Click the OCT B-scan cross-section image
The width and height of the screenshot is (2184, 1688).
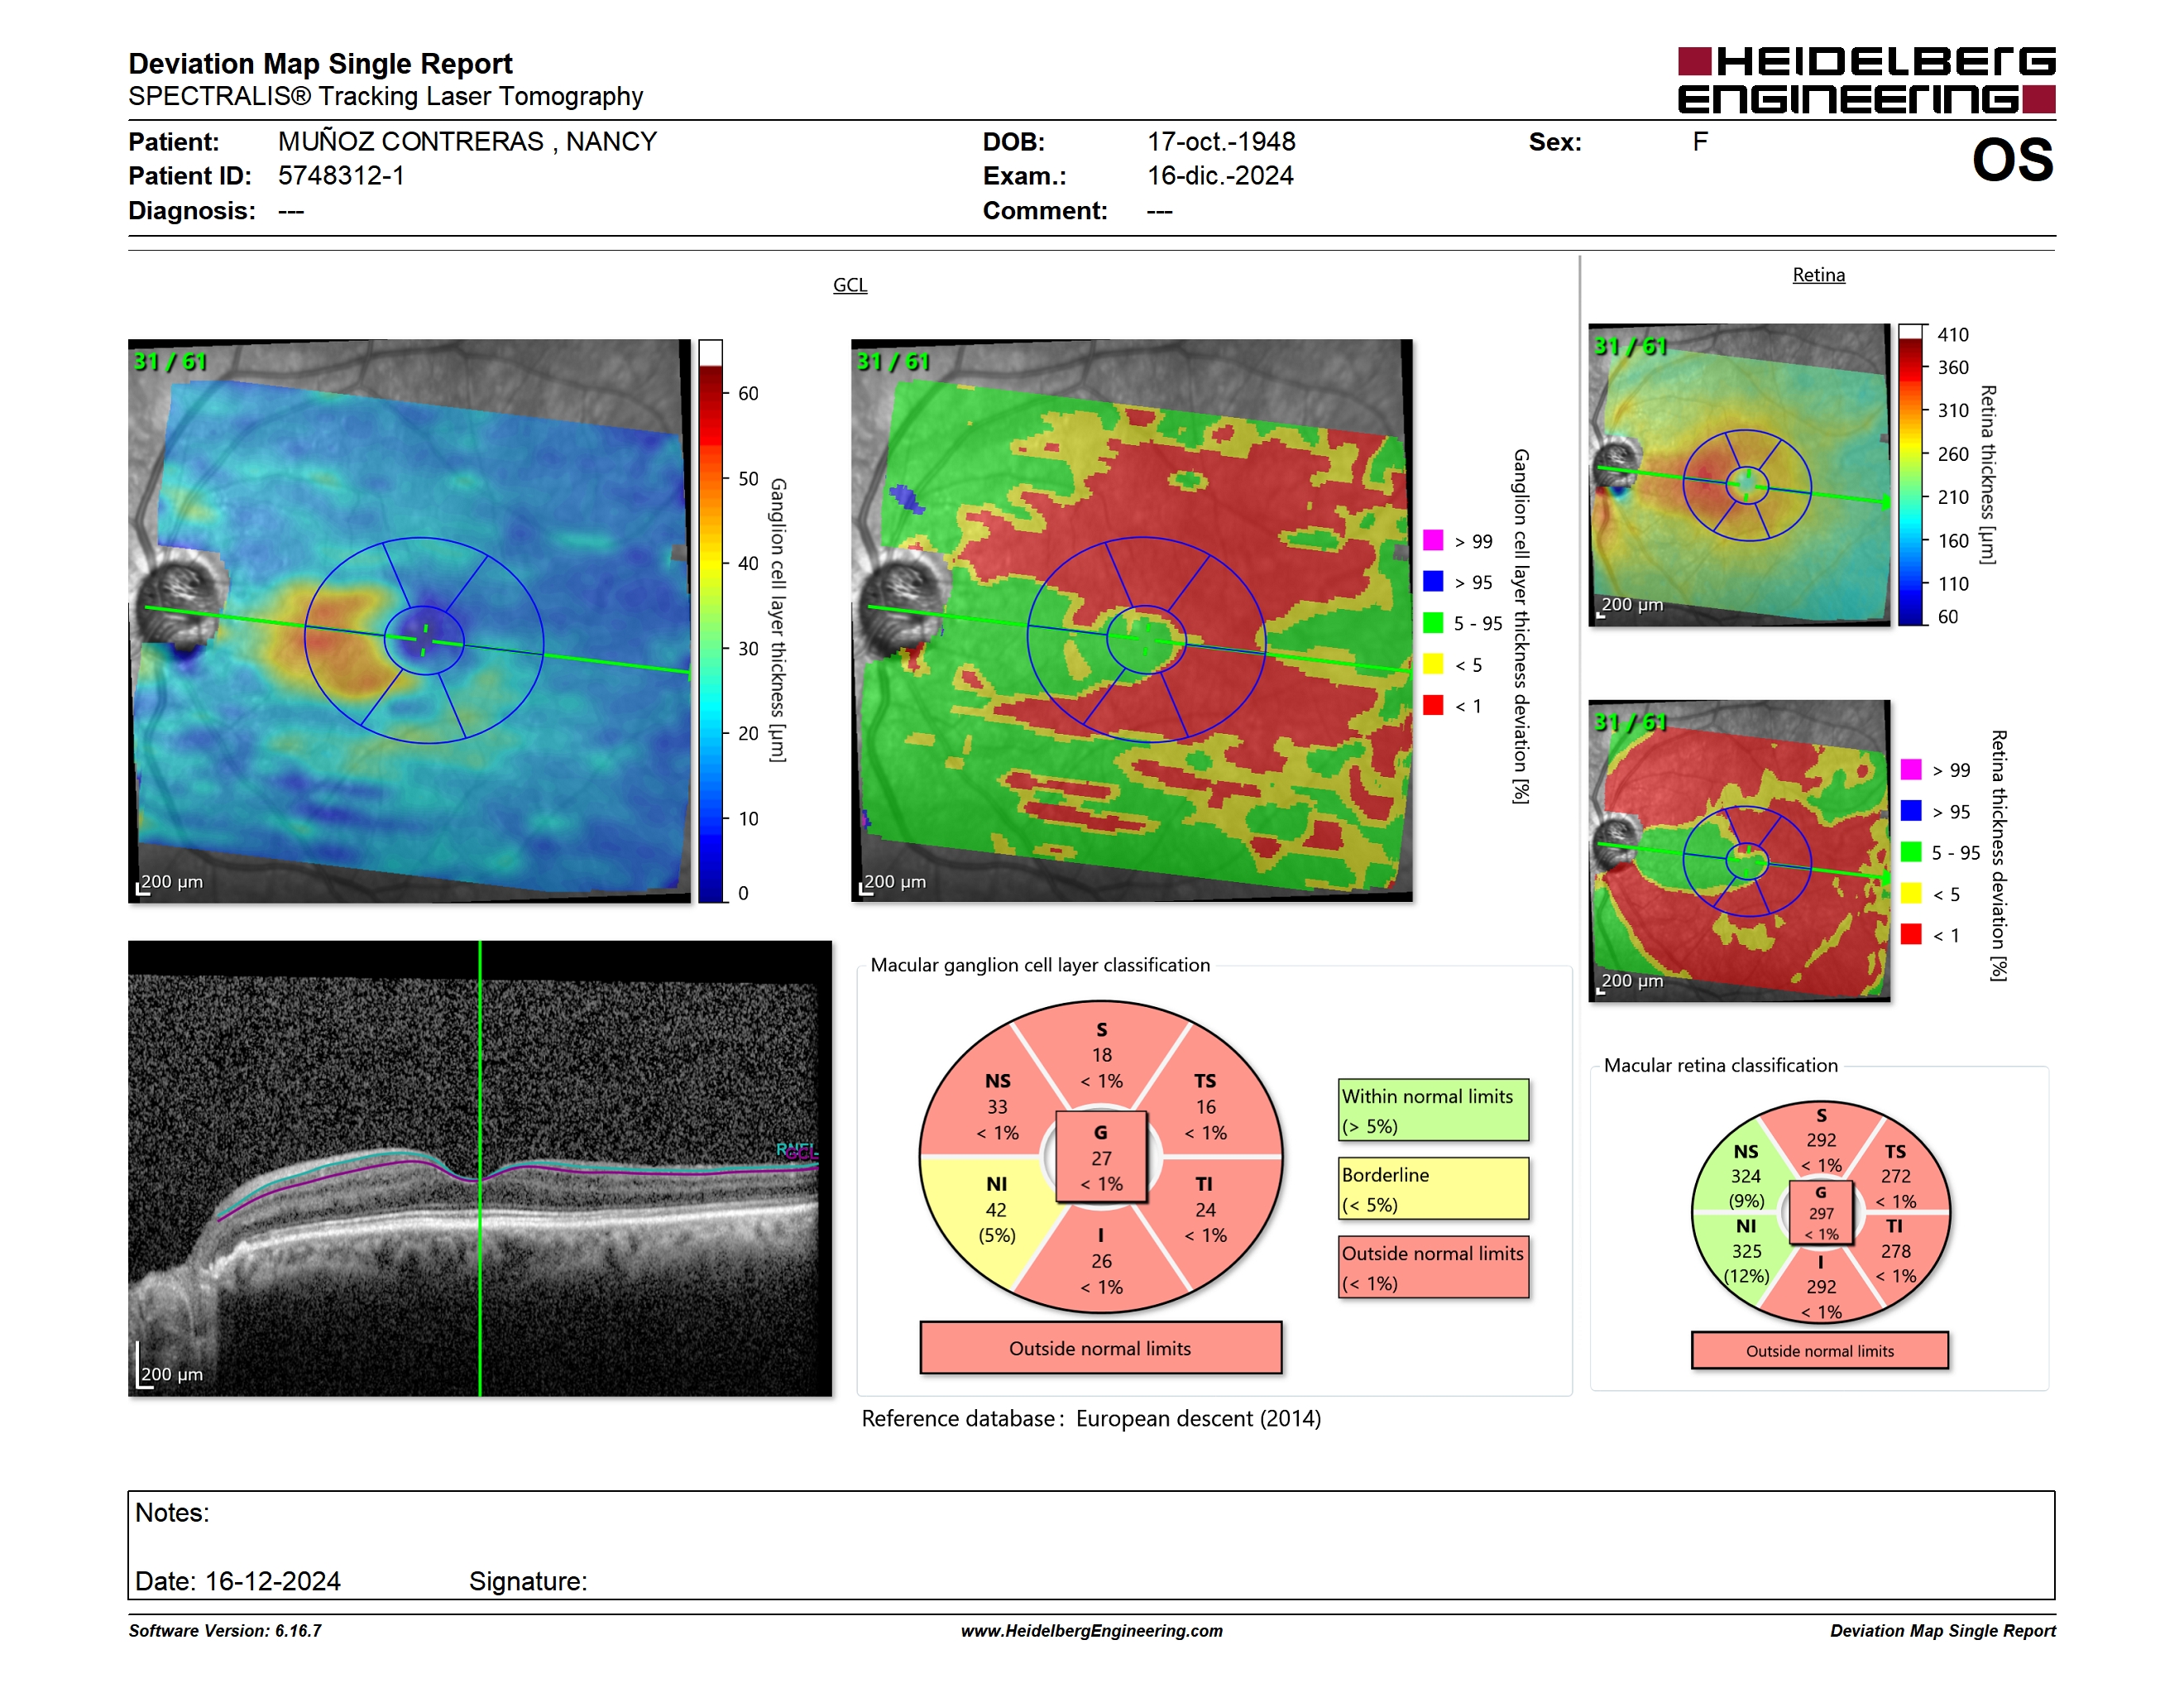(480, 1168)
